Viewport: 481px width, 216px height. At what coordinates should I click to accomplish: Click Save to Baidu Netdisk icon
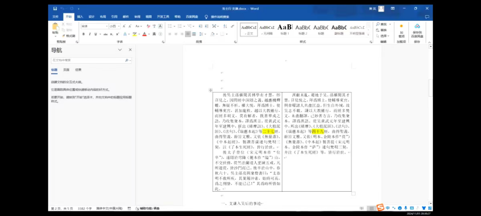coord(417,26)
